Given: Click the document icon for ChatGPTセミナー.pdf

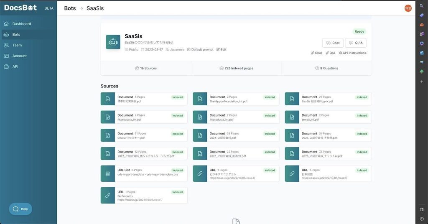Looking at the screenshot, I should coord(108,135).
